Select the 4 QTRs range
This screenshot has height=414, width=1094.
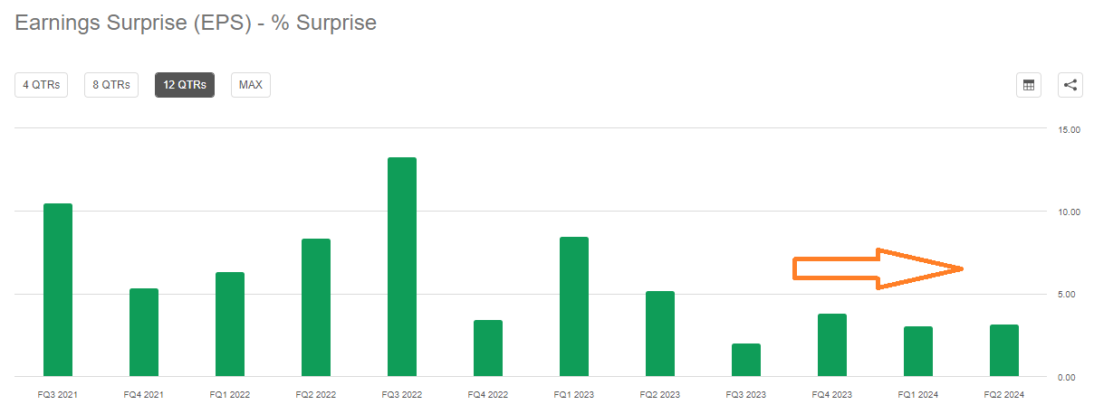[x=41, y=85]
